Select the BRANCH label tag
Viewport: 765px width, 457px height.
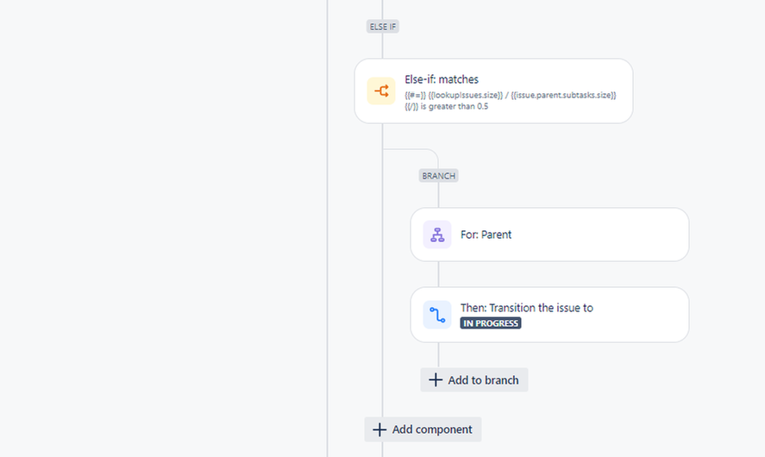[439, 176]
